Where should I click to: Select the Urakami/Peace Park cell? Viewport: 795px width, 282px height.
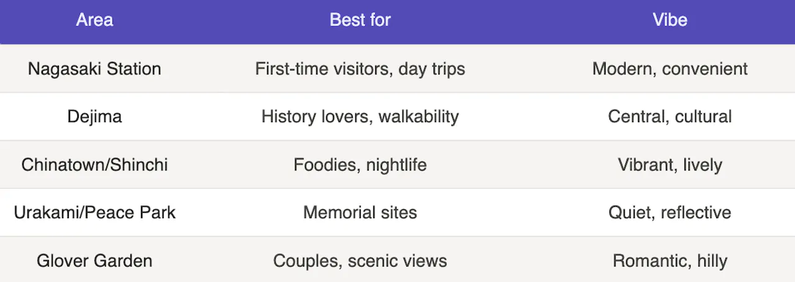coord(94,213)
